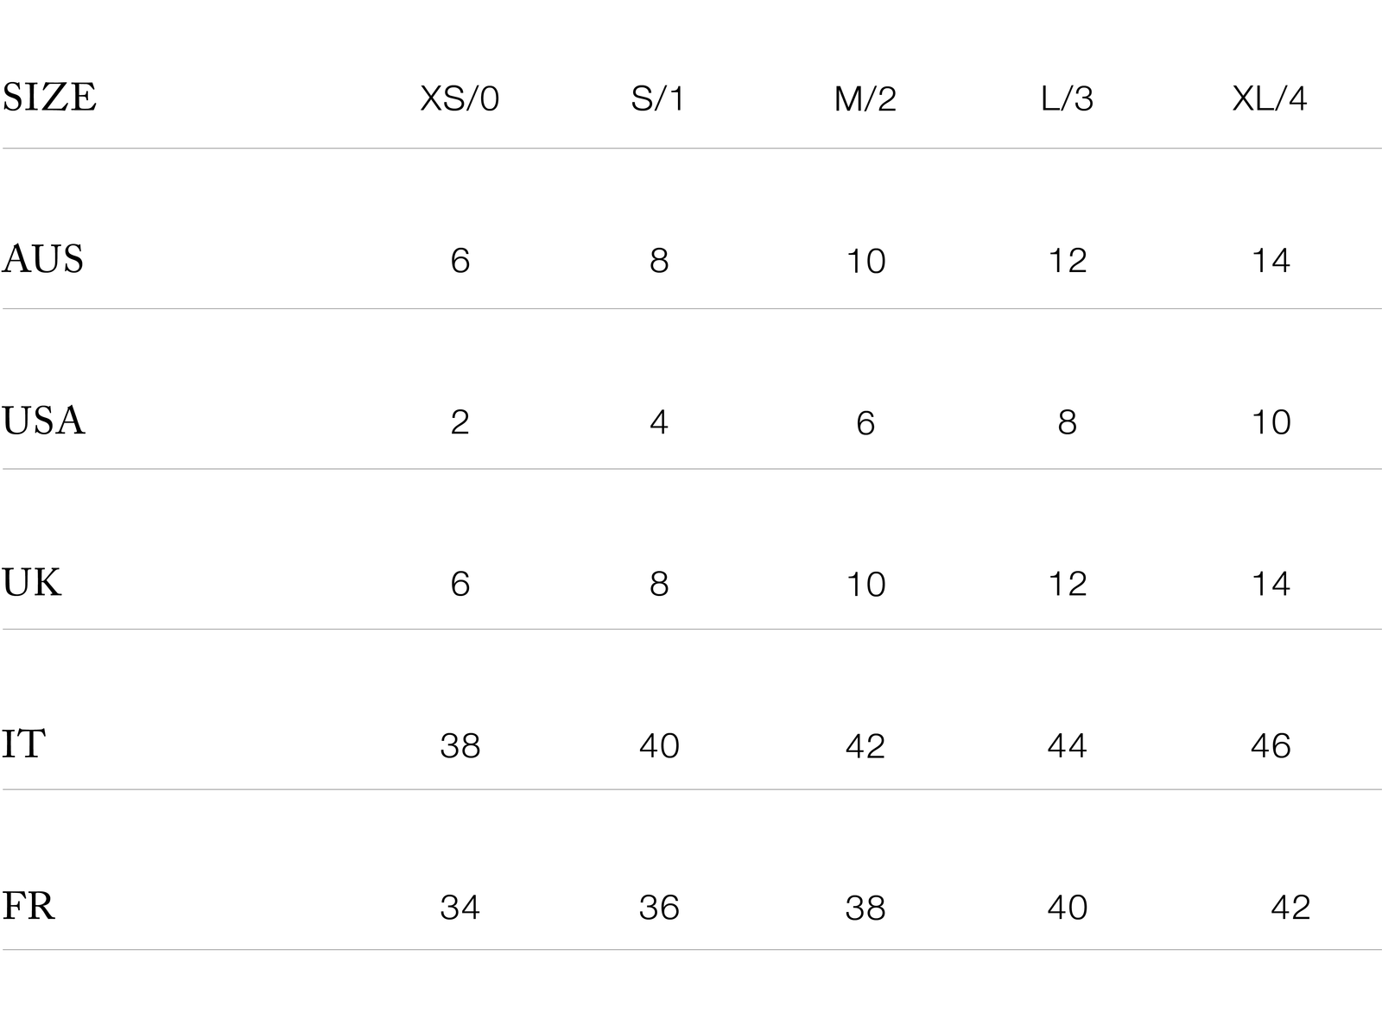Select the IT row label
Viewport: 1382px width, 1032px height.
[x=23, y=744]
